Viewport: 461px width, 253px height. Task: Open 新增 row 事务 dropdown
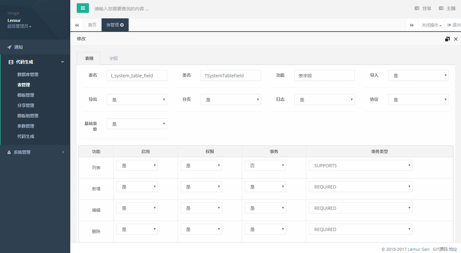coord(265,187)
